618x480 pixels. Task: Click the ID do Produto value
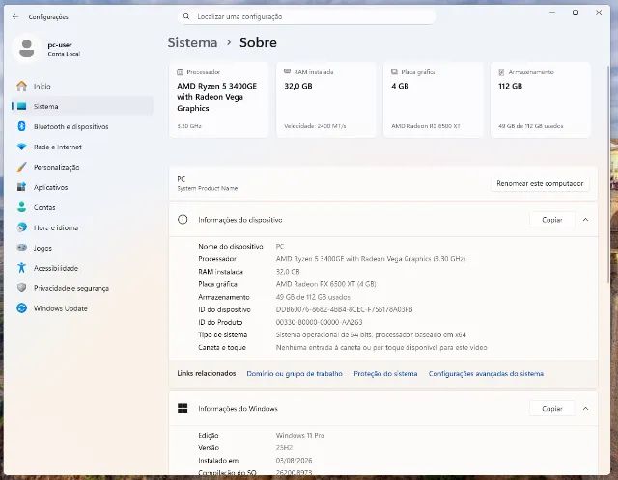pos(319,322)
